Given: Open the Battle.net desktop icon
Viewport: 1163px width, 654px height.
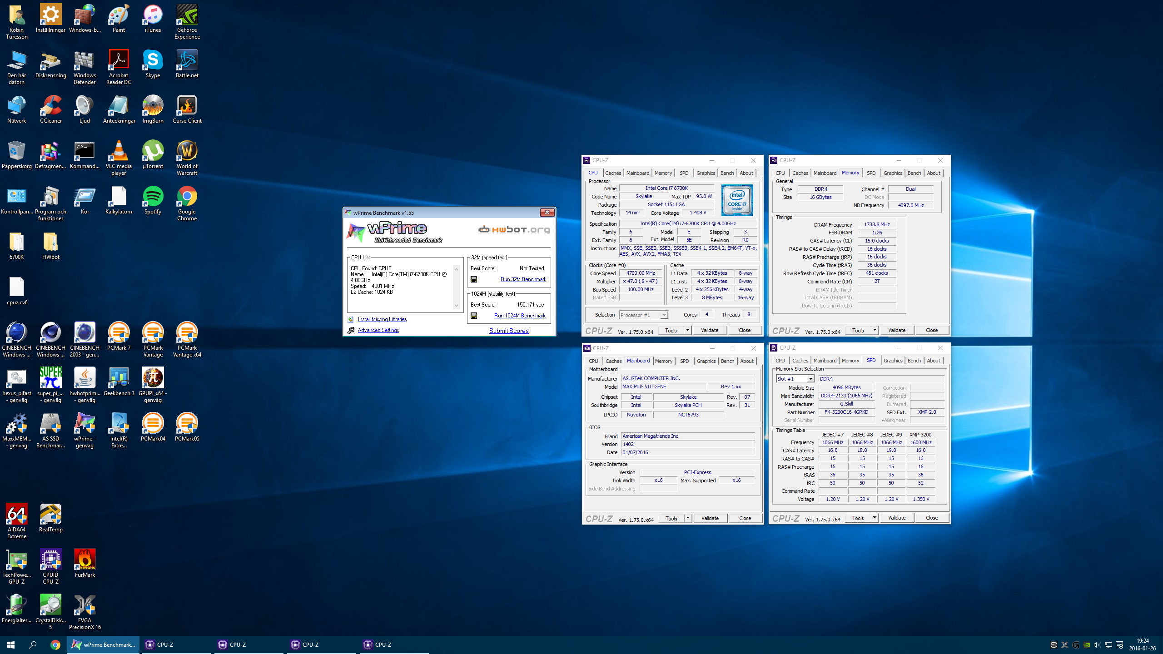Looking at the screenshot, I should (187, 64).
